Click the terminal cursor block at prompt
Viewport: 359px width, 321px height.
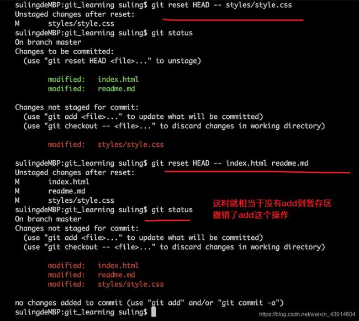pos(154,312)
